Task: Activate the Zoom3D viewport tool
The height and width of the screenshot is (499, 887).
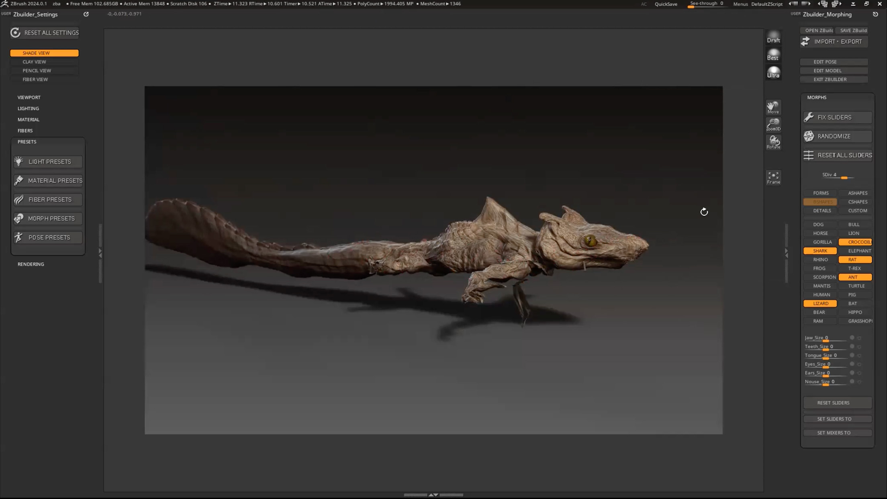Action: pos(773,124)
